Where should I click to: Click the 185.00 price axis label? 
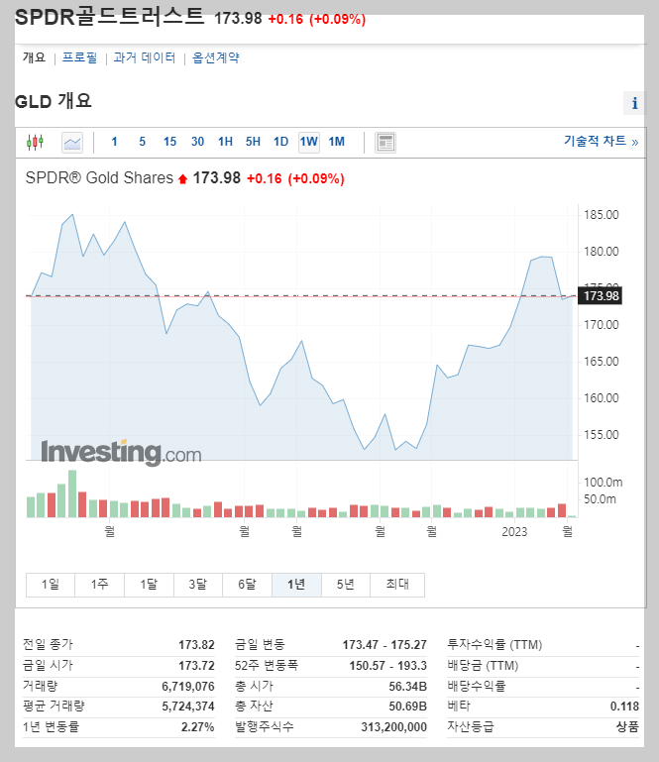point(602,215)
